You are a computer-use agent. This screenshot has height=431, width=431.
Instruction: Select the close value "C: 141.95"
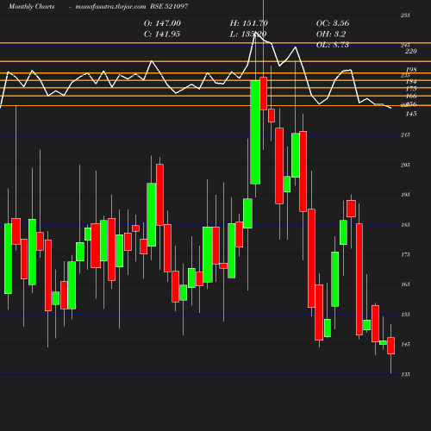162,34
